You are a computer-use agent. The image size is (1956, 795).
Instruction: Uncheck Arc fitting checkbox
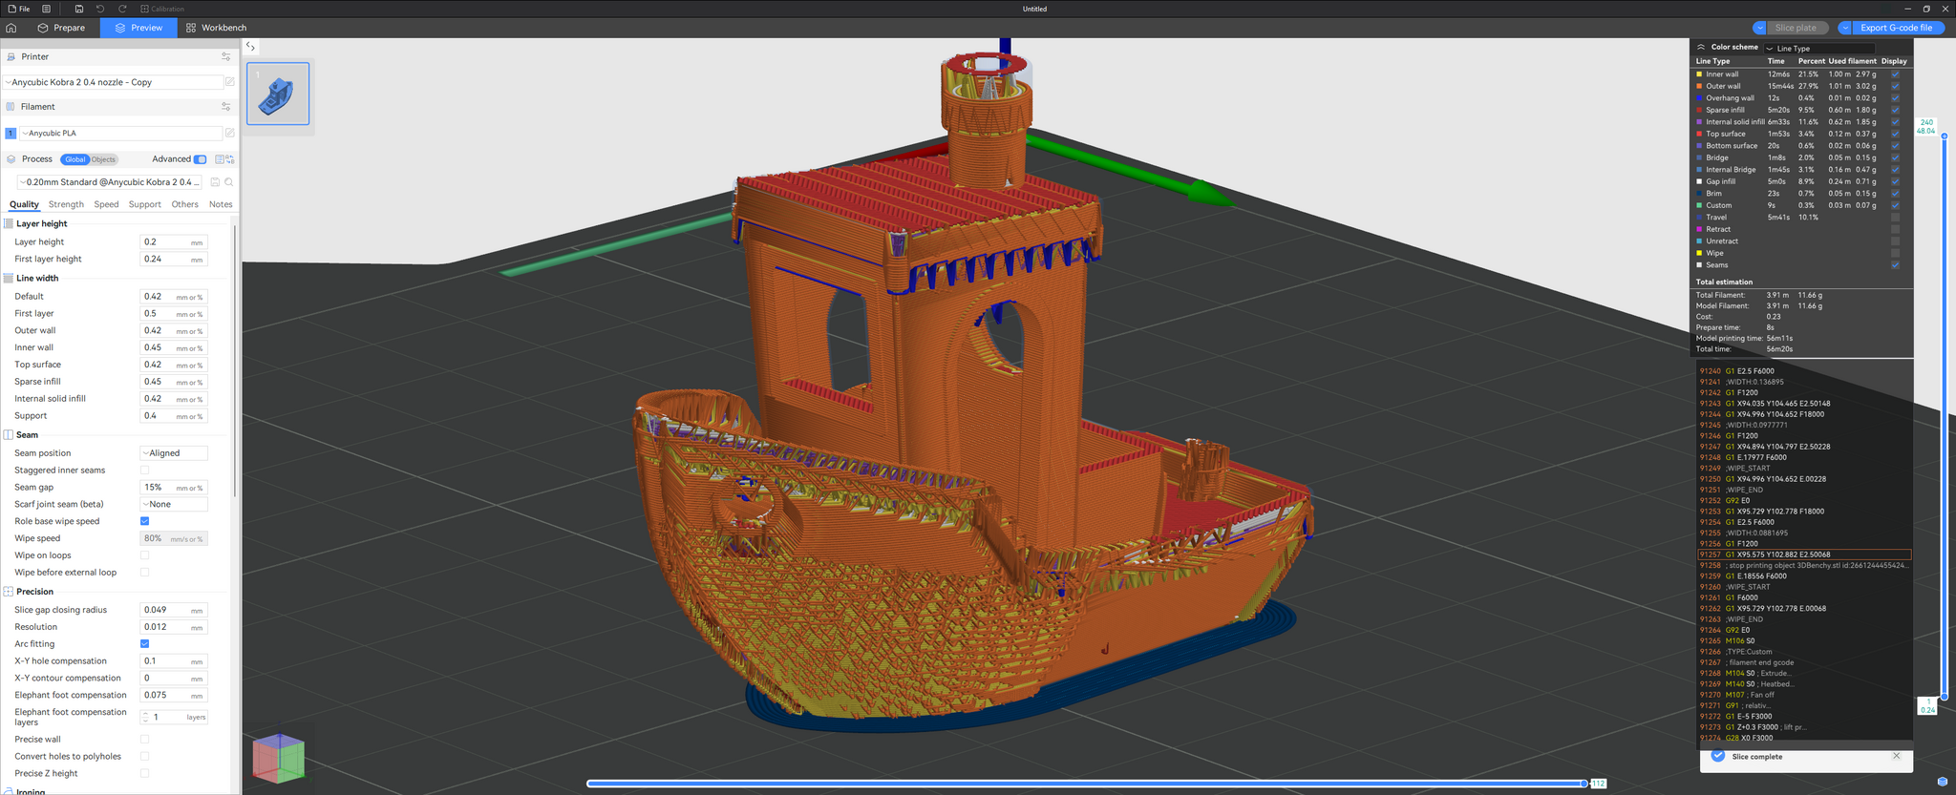point(145,644)
